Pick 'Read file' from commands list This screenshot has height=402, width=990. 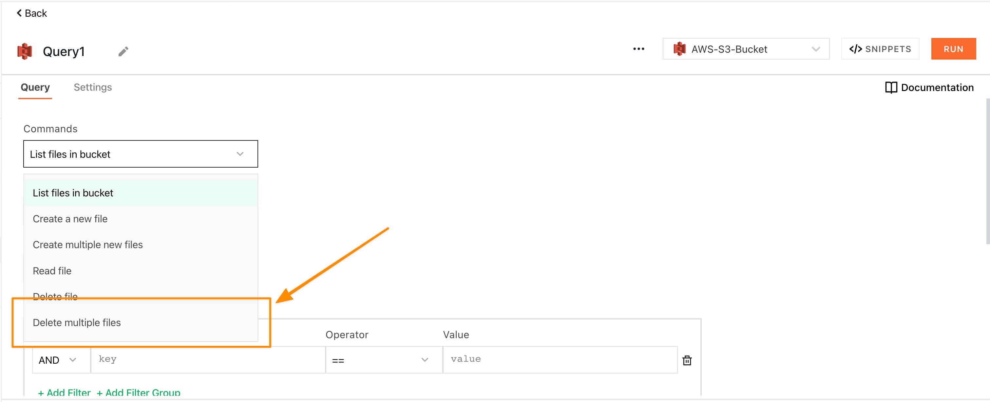[52, 271]
